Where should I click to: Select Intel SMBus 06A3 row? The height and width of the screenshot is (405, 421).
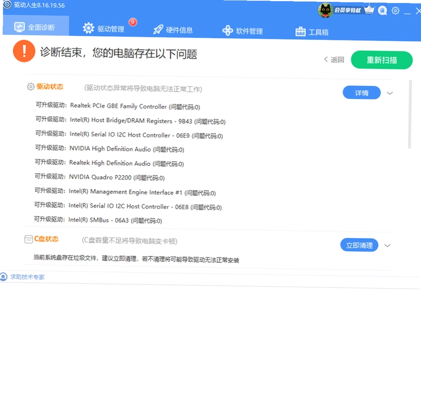pyautogui.click(x=98, y=220)
